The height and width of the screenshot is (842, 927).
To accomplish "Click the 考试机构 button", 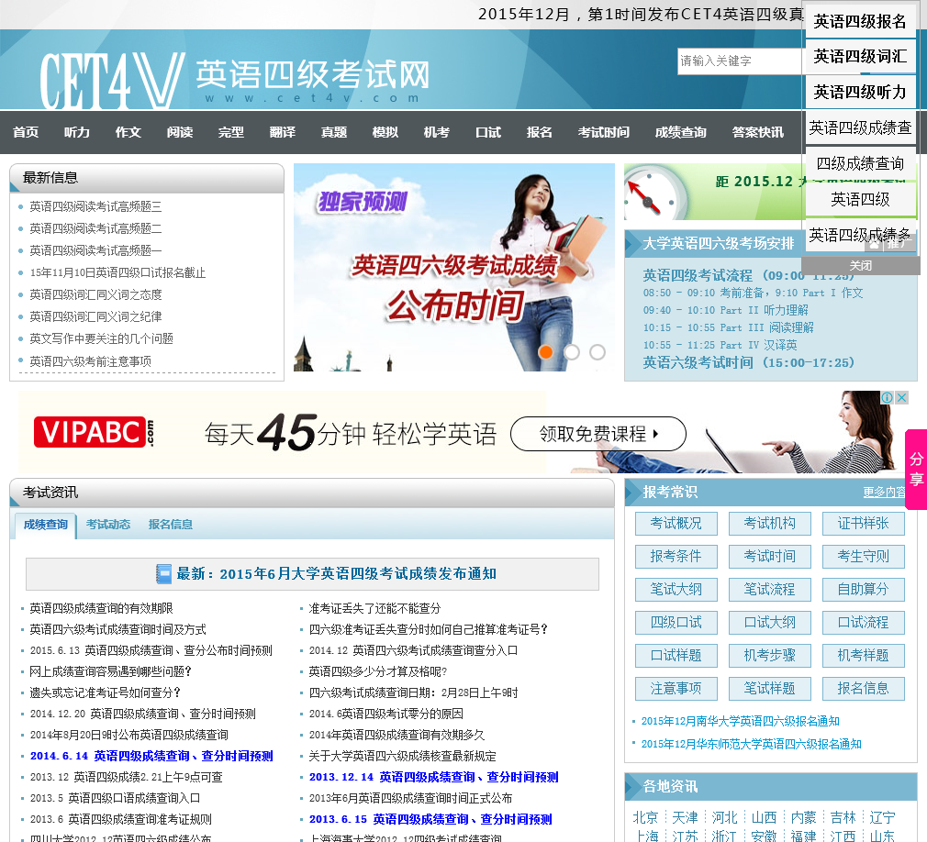I will (770, 524).
